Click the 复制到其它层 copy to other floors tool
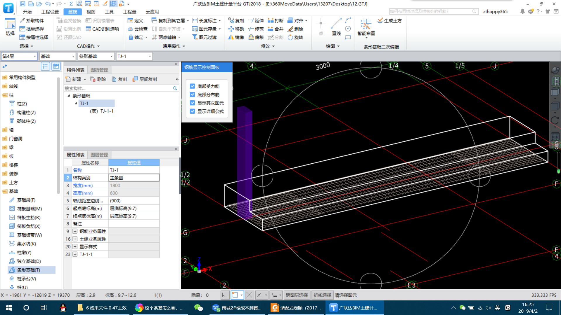The width and height of the screenshot is (561, 315). click(x=170, y=20)
